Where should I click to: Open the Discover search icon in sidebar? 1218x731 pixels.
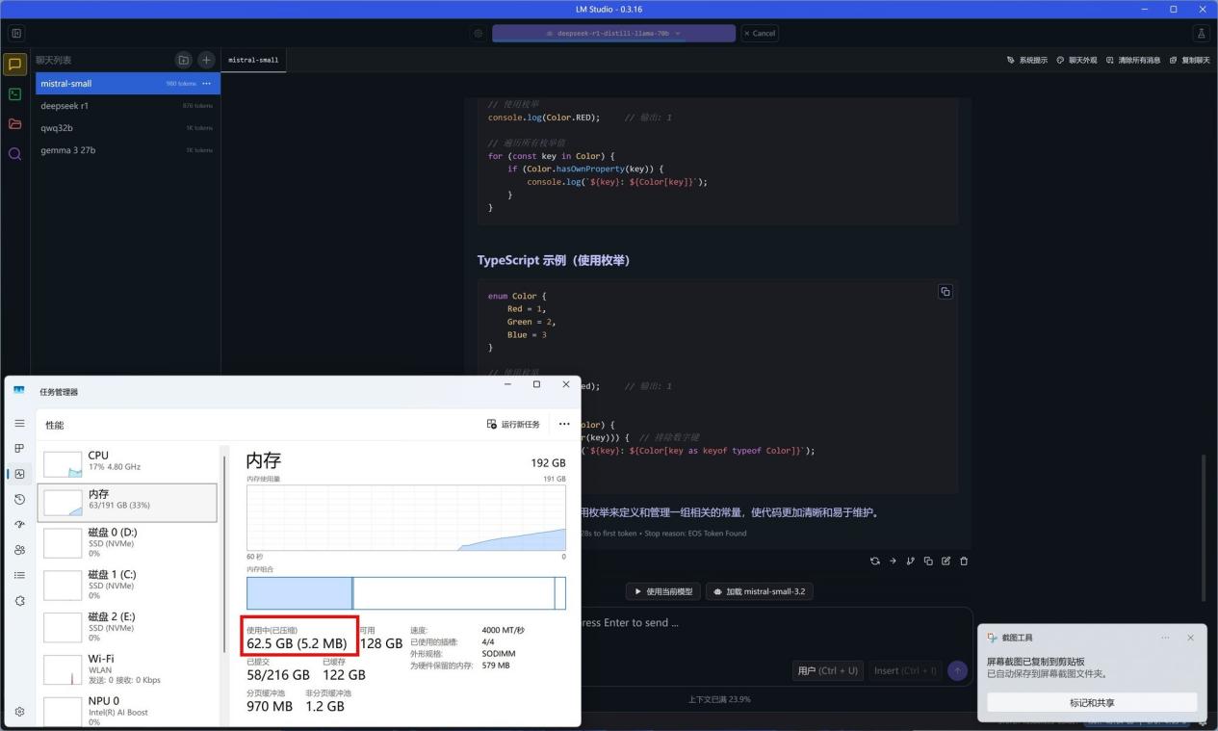(x=14, y=154)
